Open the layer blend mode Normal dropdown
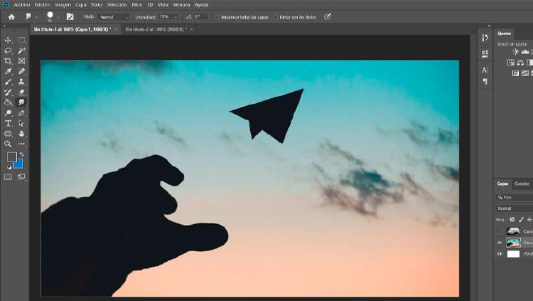The height and width of the screenshot is (301, 533). pos(514,208)
